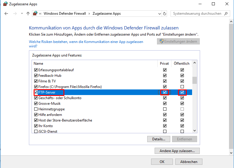Screen dimensions: 234x168
Task: Expand address bar history dropdown
Action: click(160, 14)
